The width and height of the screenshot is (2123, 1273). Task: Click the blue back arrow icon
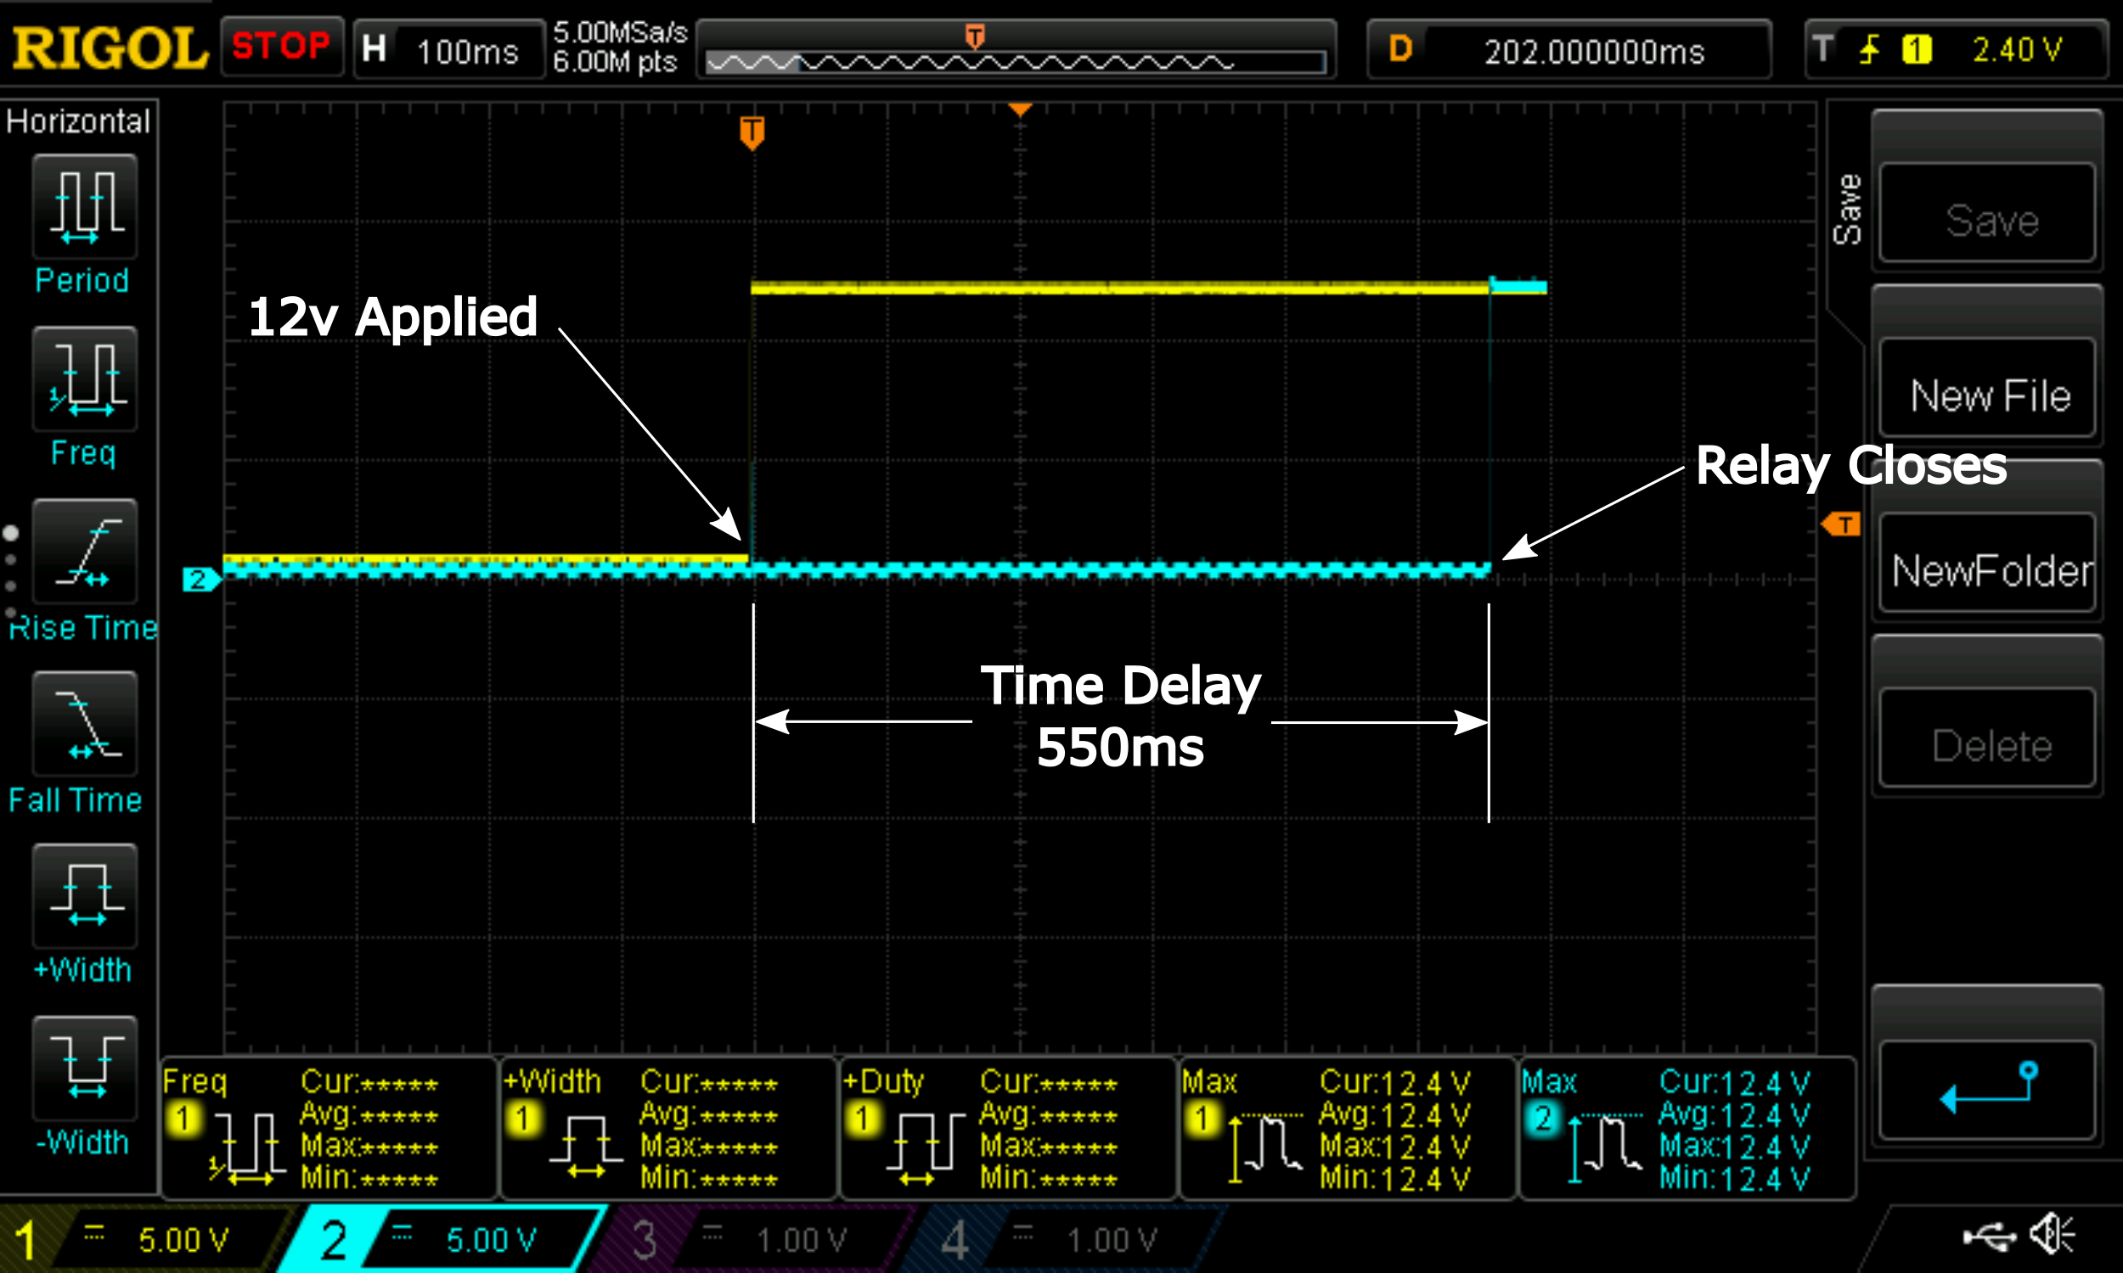[x=1986, y=1090]
